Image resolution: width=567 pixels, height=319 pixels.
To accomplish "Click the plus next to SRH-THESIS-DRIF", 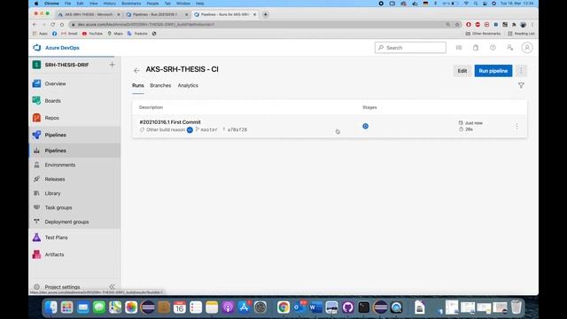I will point(113,65).
